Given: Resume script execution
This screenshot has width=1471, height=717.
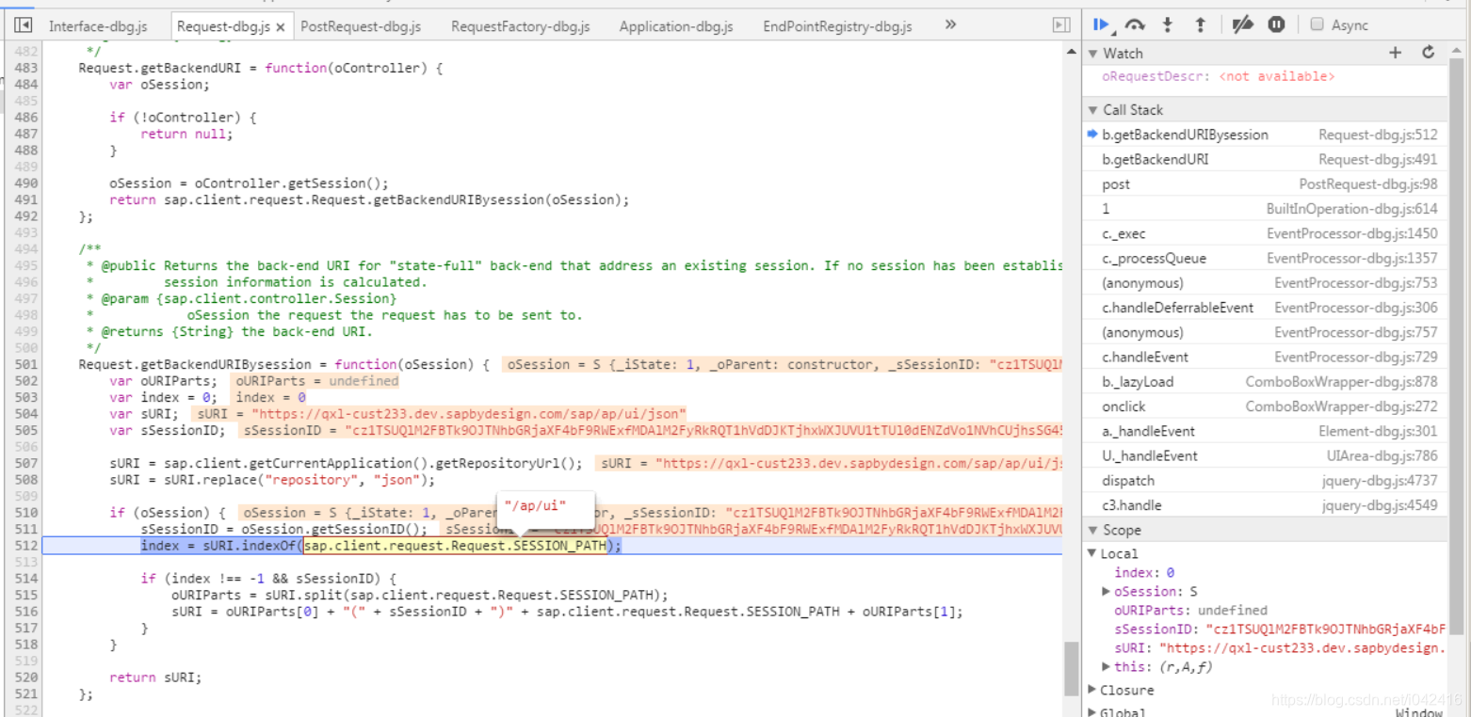Looking at the screenshot, I should (x=1102, y=25).
